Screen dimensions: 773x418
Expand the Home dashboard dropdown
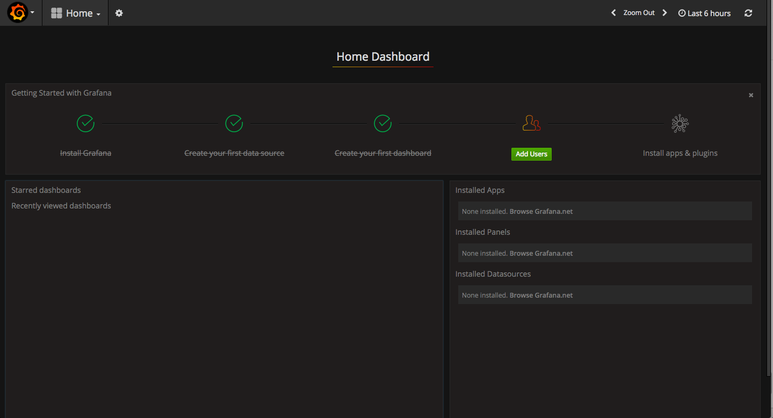tap(76, 13)
